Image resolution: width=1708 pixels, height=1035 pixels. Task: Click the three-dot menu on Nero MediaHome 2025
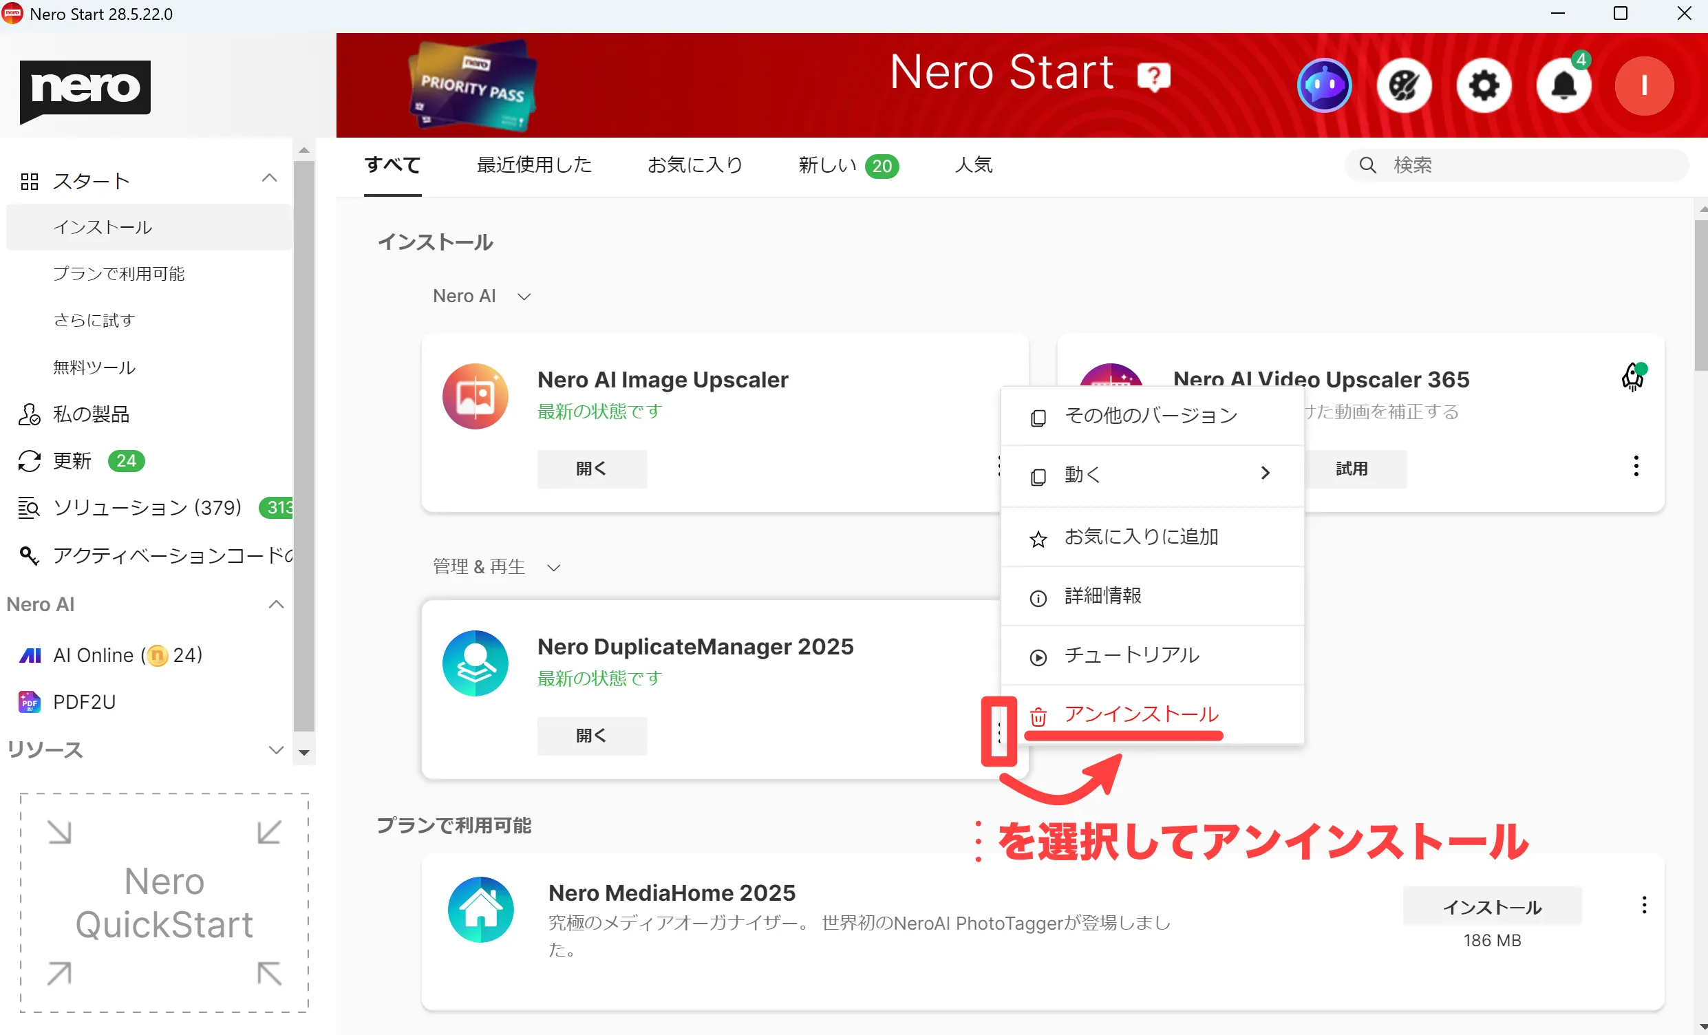[x=1644, y=905]
